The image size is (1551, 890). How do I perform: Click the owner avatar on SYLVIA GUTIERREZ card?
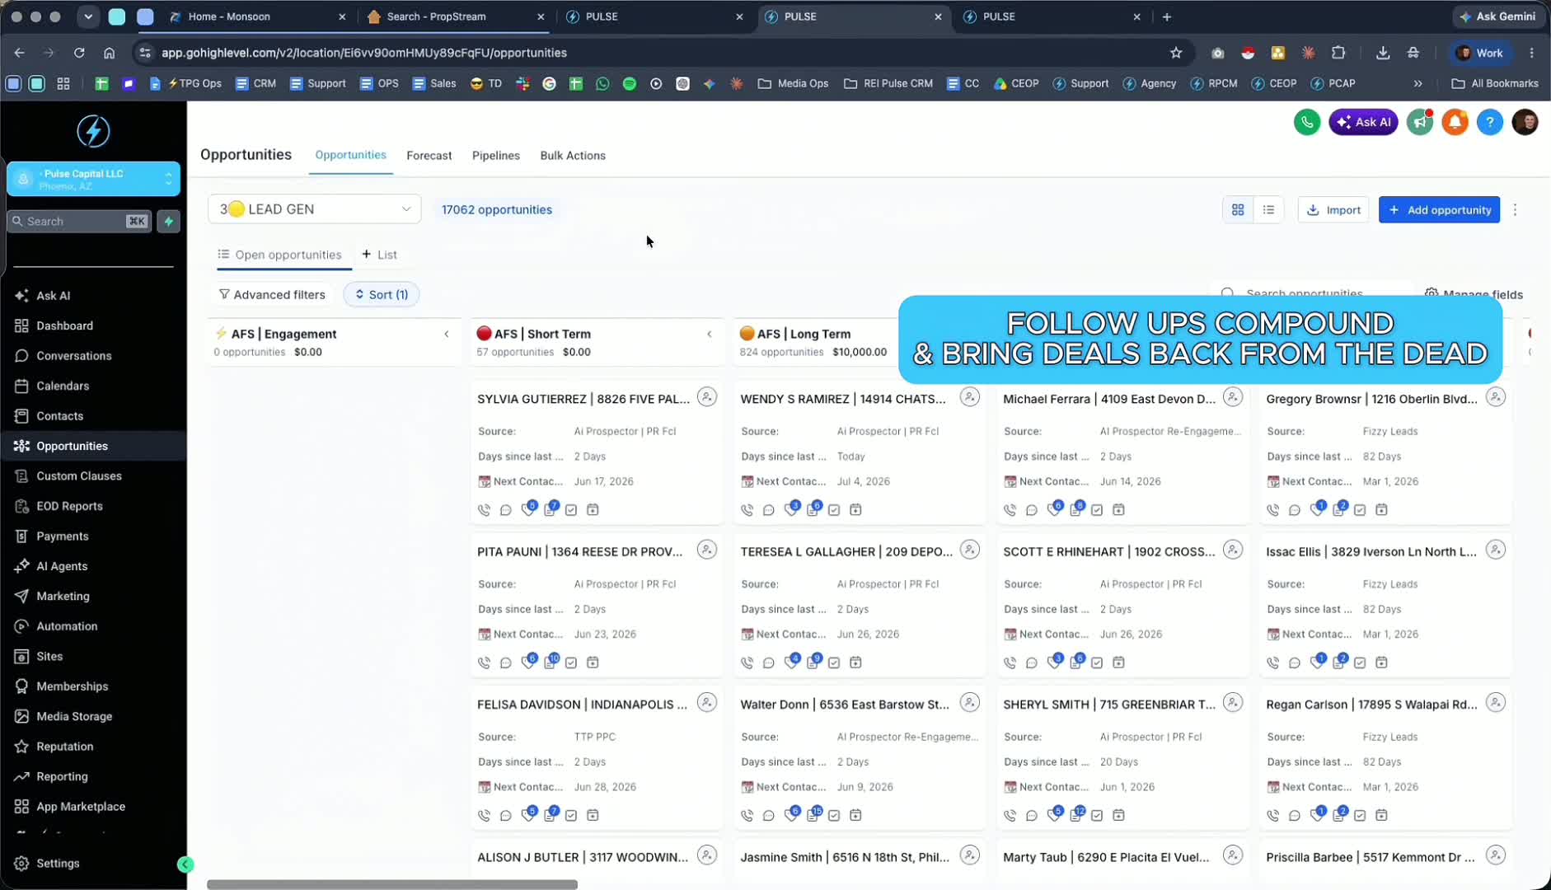707,397
